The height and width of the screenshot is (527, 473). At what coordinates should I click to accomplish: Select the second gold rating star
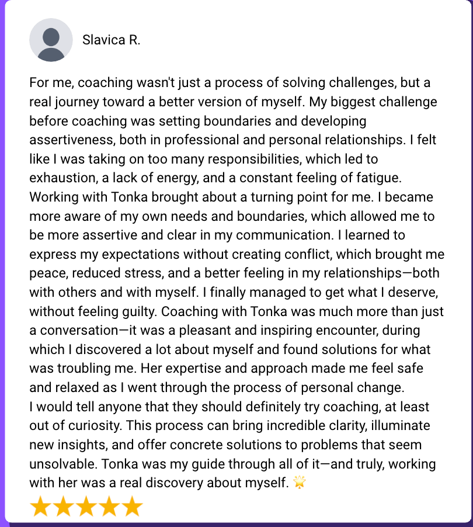pyautogui.click(x=64, y=507)
